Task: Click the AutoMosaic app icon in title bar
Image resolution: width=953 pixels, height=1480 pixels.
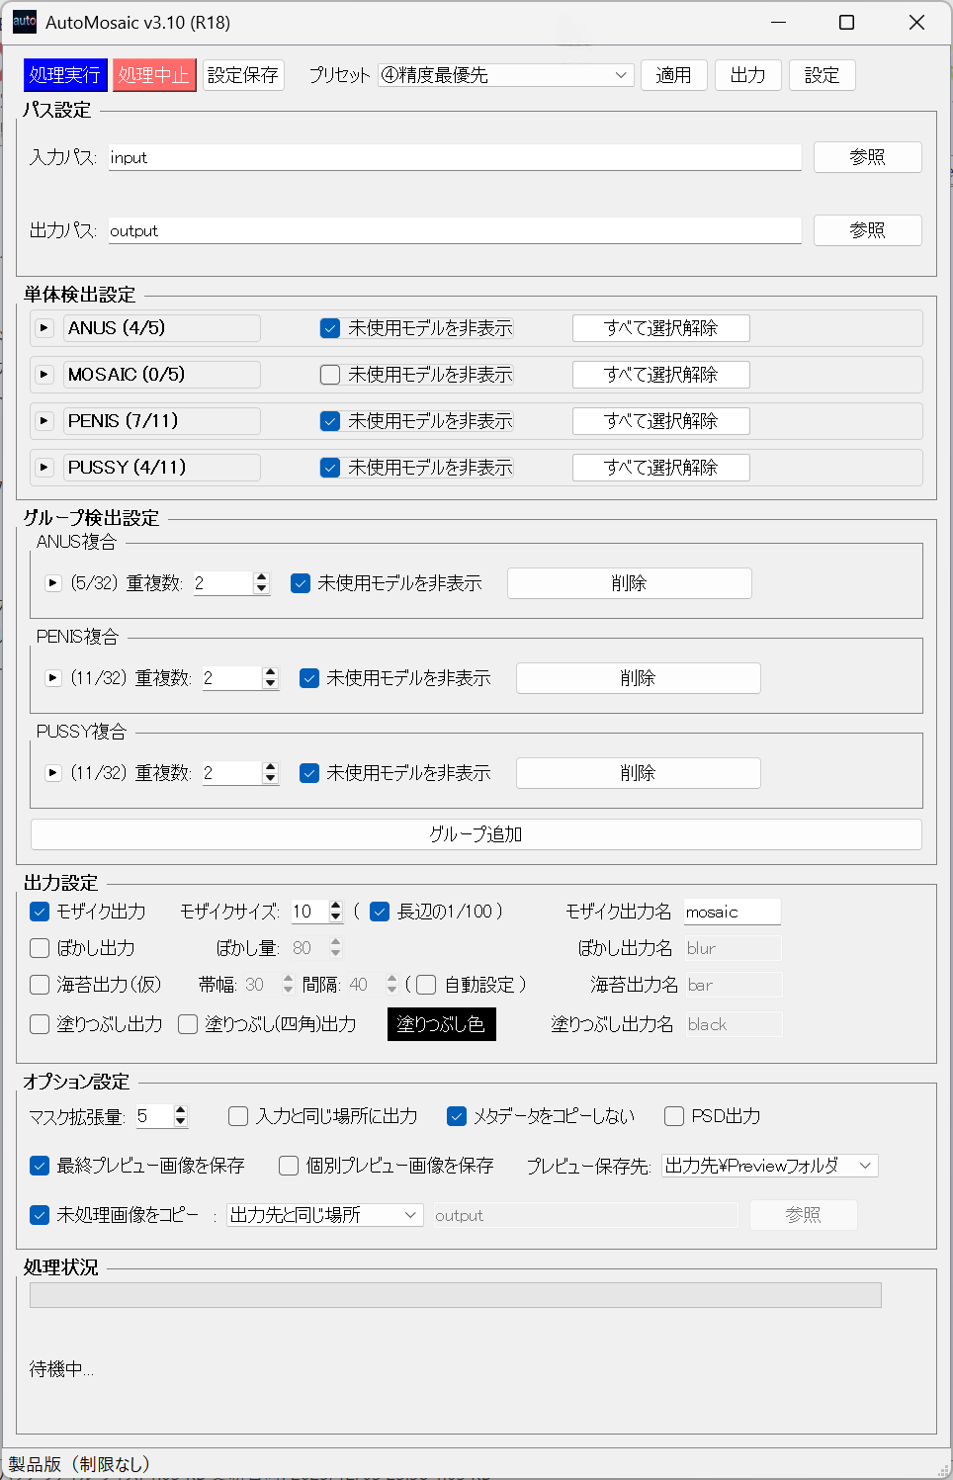Action: [x=24, y=22]
